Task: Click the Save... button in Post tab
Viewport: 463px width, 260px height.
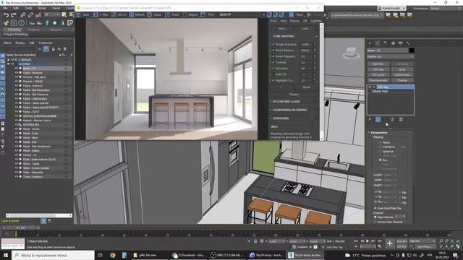Action: tap(282, 29)
